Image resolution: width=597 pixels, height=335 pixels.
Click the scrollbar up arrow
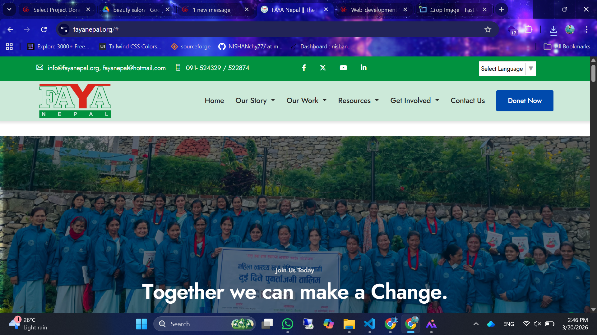pyautogui.click(x=593, y=60)
